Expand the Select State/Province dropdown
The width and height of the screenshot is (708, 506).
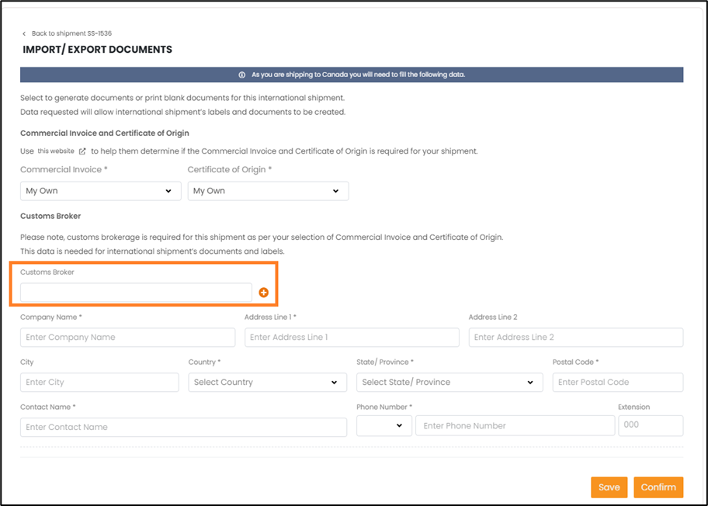[x=449, y=383]
